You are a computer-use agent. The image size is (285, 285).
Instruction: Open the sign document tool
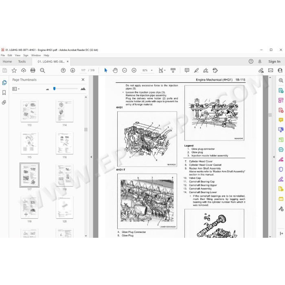coord(206,70)
